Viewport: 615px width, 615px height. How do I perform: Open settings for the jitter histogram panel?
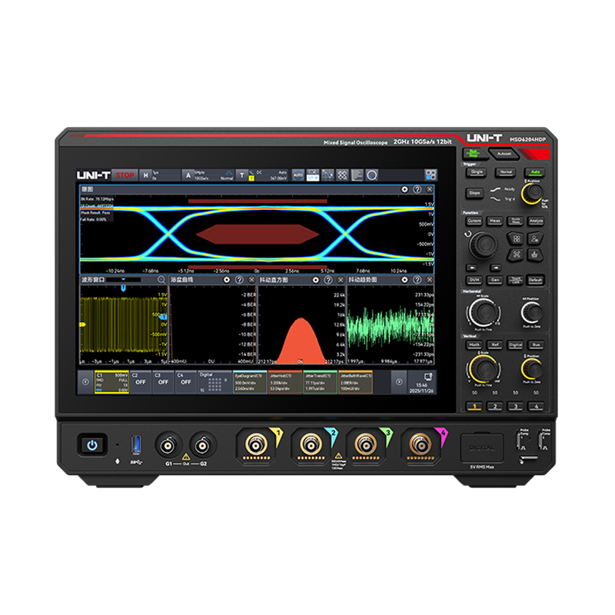coord(314,281)
